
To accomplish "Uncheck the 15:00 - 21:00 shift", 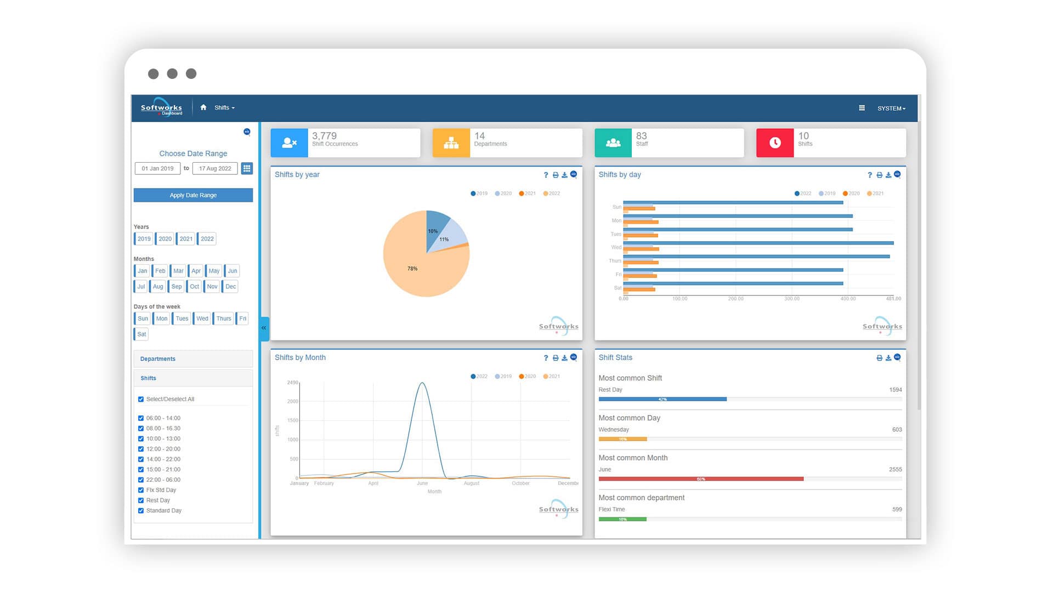I will (141, 470).
